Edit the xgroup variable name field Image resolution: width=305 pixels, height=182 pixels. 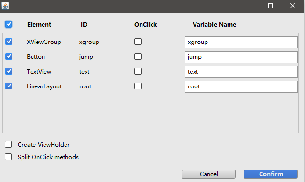point(241,42)
